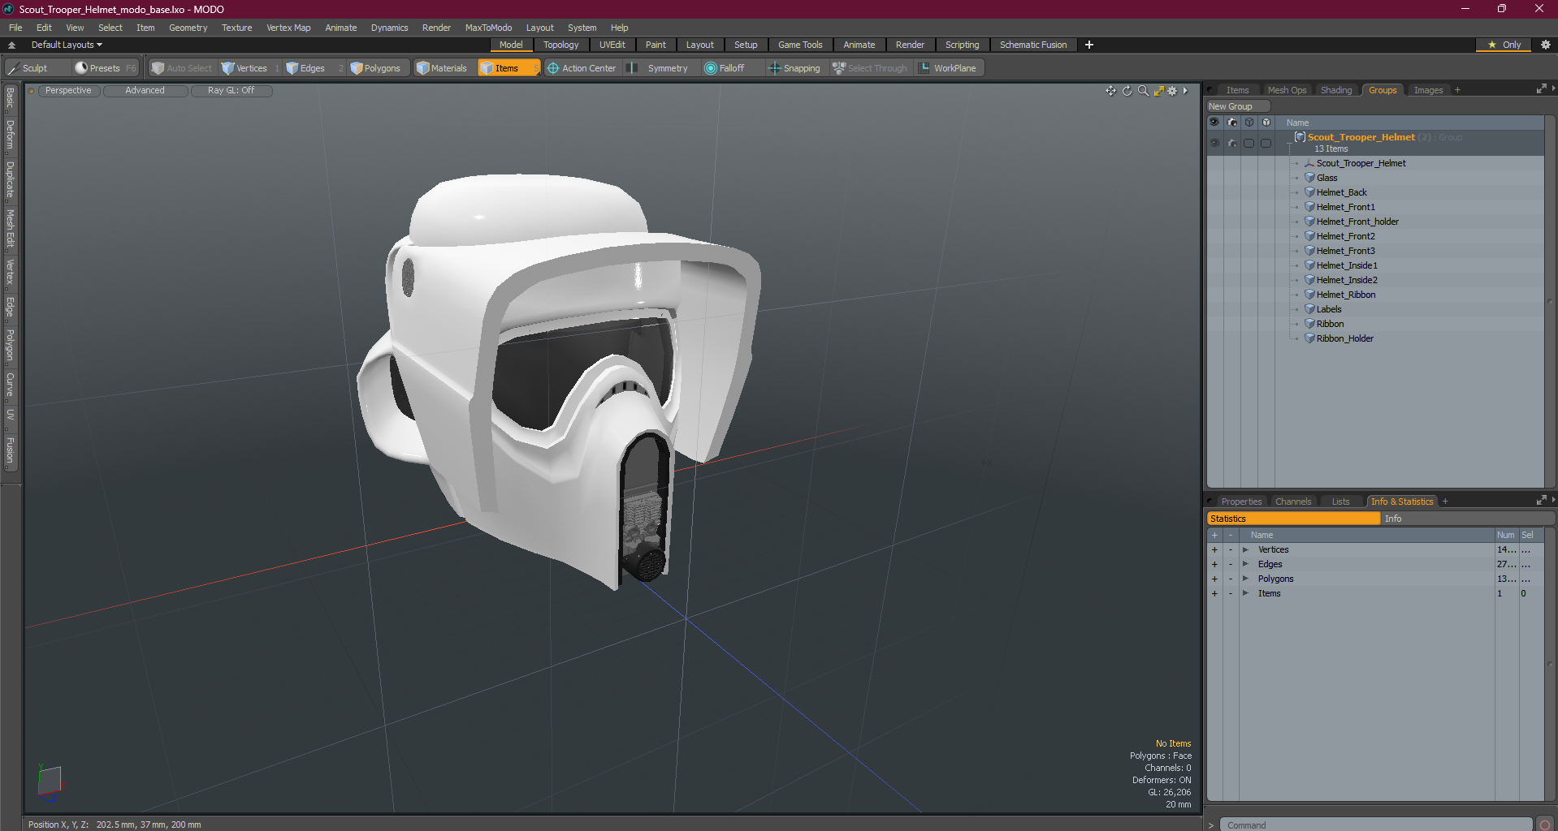Expand the Groups panel maximize icon
The height and width of the screenshot is (831, 1558).
point(1541,89)
